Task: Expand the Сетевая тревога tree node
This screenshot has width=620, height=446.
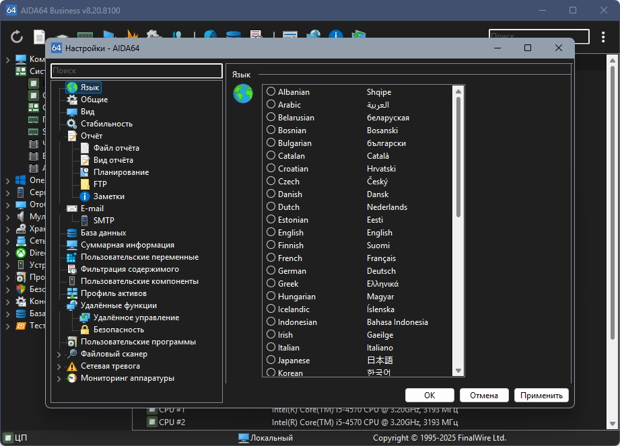Action: coord(59,367)
